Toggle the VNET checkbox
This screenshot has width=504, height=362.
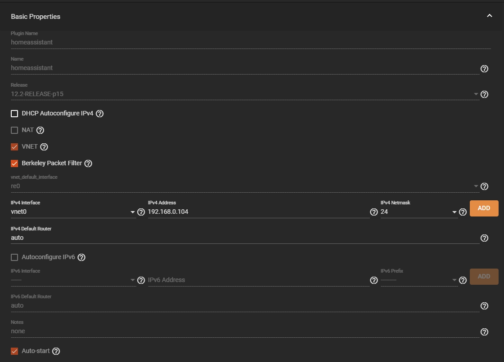14,147
